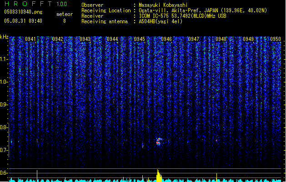Image resolution: width=286 pixels, height=182 pixels.
Task: Click the 0941 time marker
Action: click(x=30, y=39)
